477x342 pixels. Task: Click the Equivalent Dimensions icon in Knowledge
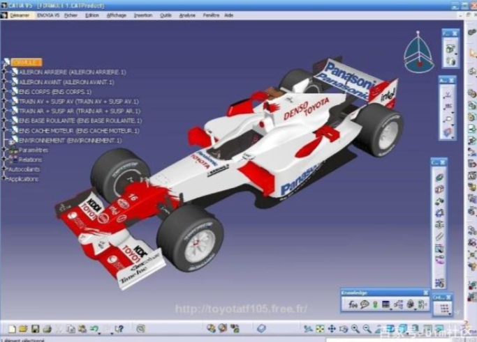coord(423,304)
